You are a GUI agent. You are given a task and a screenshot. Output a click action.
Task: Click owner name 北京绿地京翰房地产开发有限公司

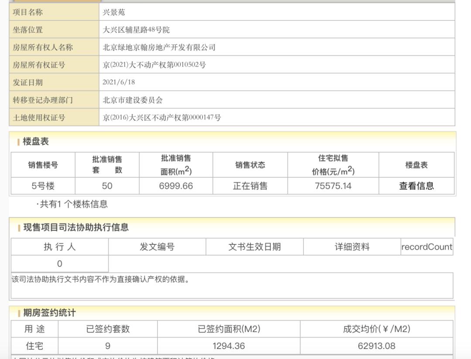[x=159, y=47]
